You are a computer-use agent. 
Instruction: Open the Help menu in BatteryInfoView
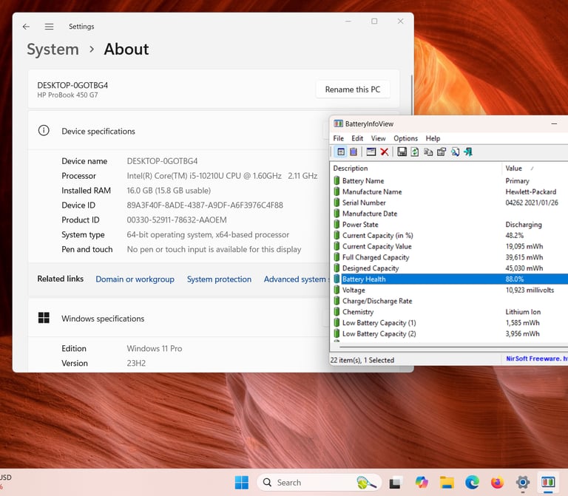[x=433, y=138]
